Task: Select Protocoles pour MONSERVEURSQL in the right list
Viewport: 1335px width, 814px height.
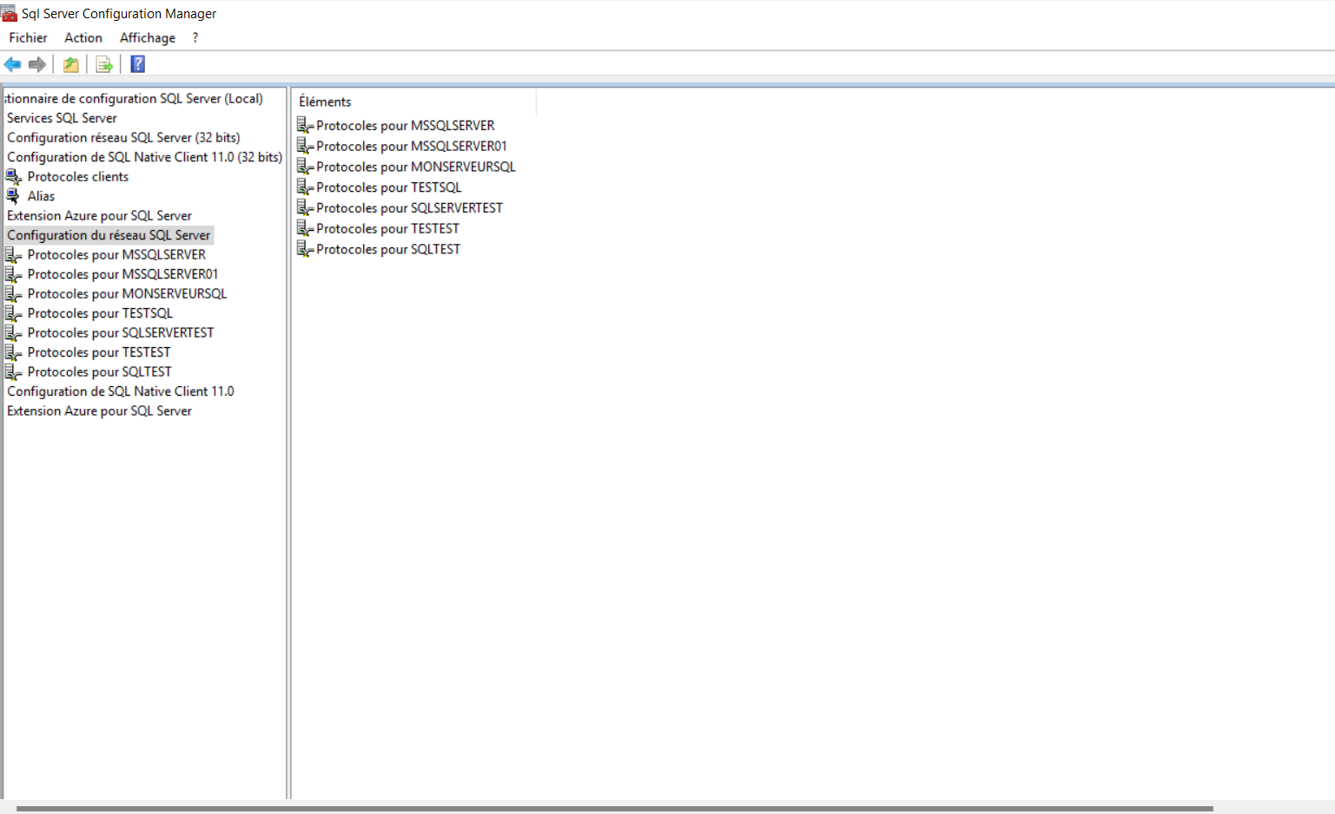Action: (x=415, y=167)
